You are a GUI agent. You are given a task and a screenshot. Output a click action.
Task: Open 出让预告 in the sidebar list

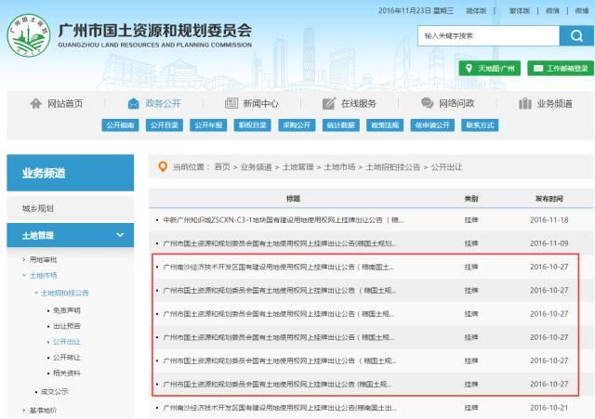[x=67, y=325]
